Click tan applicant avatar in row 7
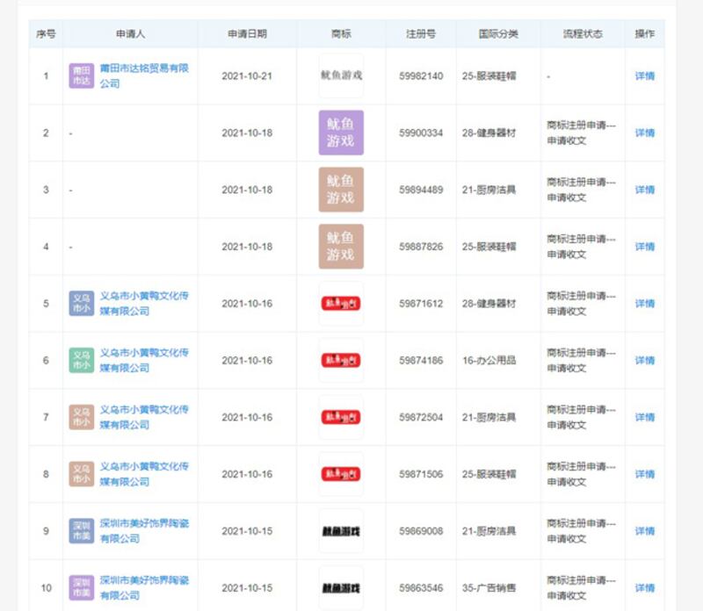This screenshot has height=611, width=703. (81, 417)
